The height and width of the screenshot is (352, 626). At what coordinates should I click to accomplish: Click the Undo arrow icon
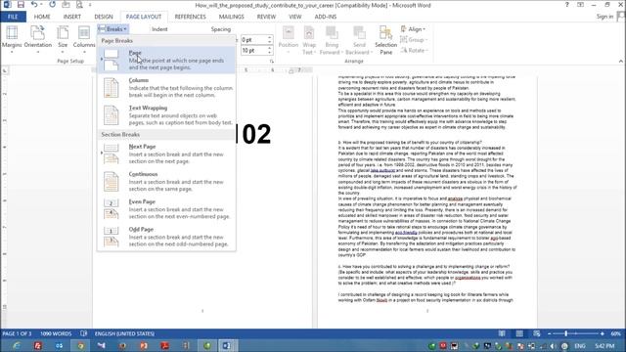tap(35, 5)
